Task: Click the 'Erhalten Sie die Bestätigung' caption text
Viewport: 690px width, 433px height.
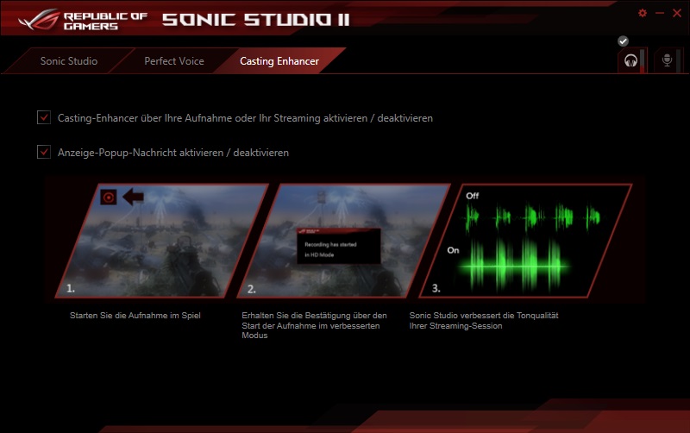Action: point(314,325)
